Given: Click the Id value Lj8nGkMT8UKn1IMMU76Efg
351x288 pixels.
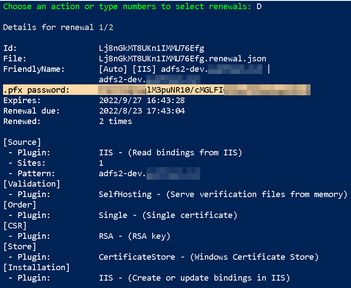Looking at the screenshot, I should click(x=151, y=48).
